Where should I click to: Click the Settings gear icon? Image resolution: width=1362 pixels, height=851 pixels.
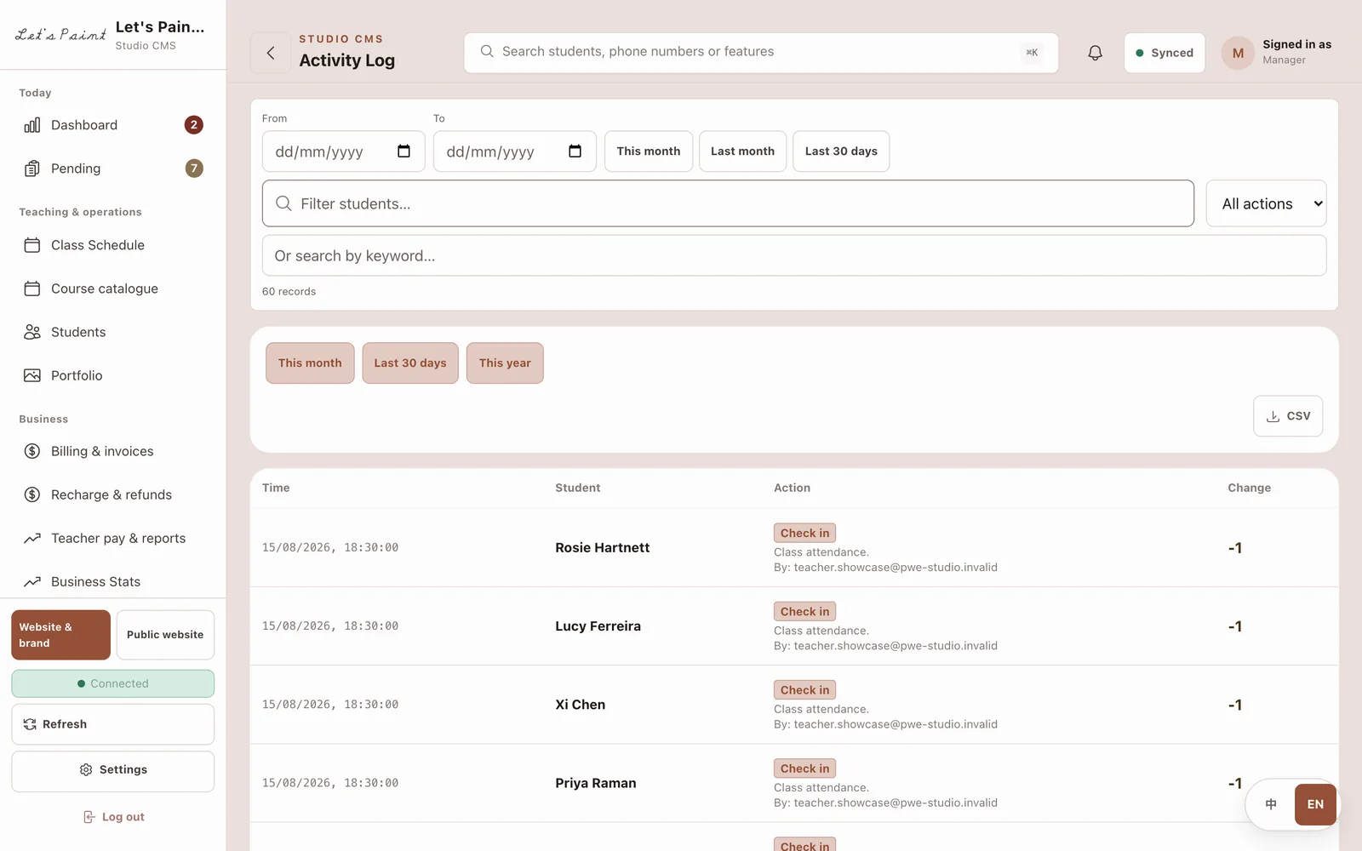click(x=86, y=769)
